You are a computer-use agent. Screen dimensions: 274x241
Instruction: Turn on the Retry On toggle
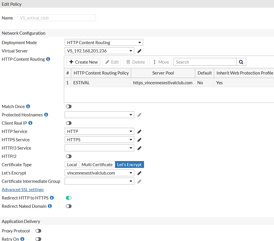[x=38, y=239]
